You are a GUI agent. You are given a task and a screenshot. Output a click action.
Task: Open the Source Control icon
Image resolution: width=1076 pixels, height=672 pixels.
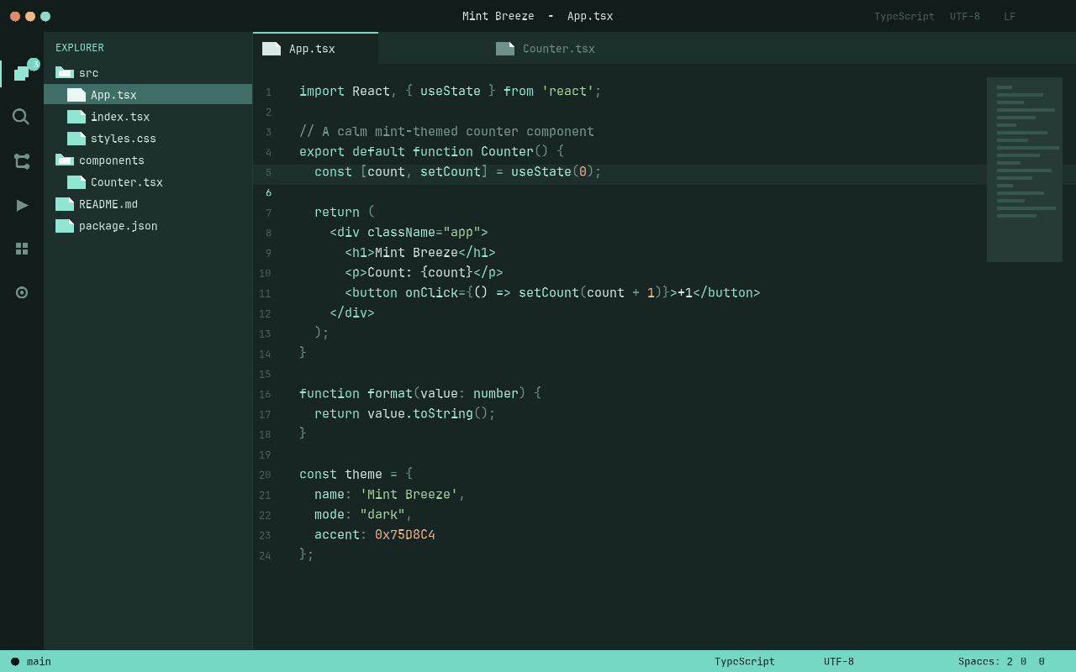tap(22, 161)
